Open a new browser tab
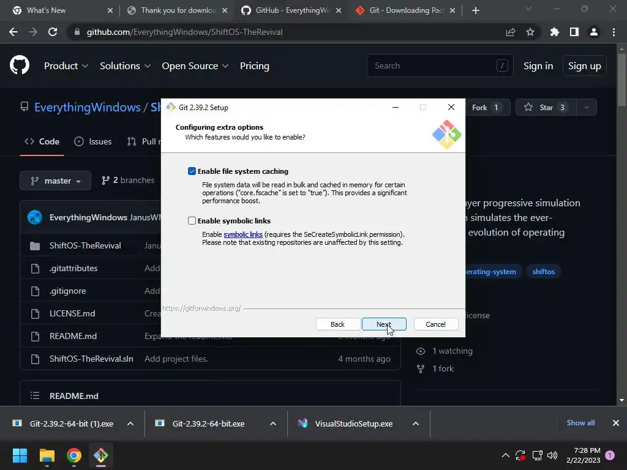 click(475, 10)
